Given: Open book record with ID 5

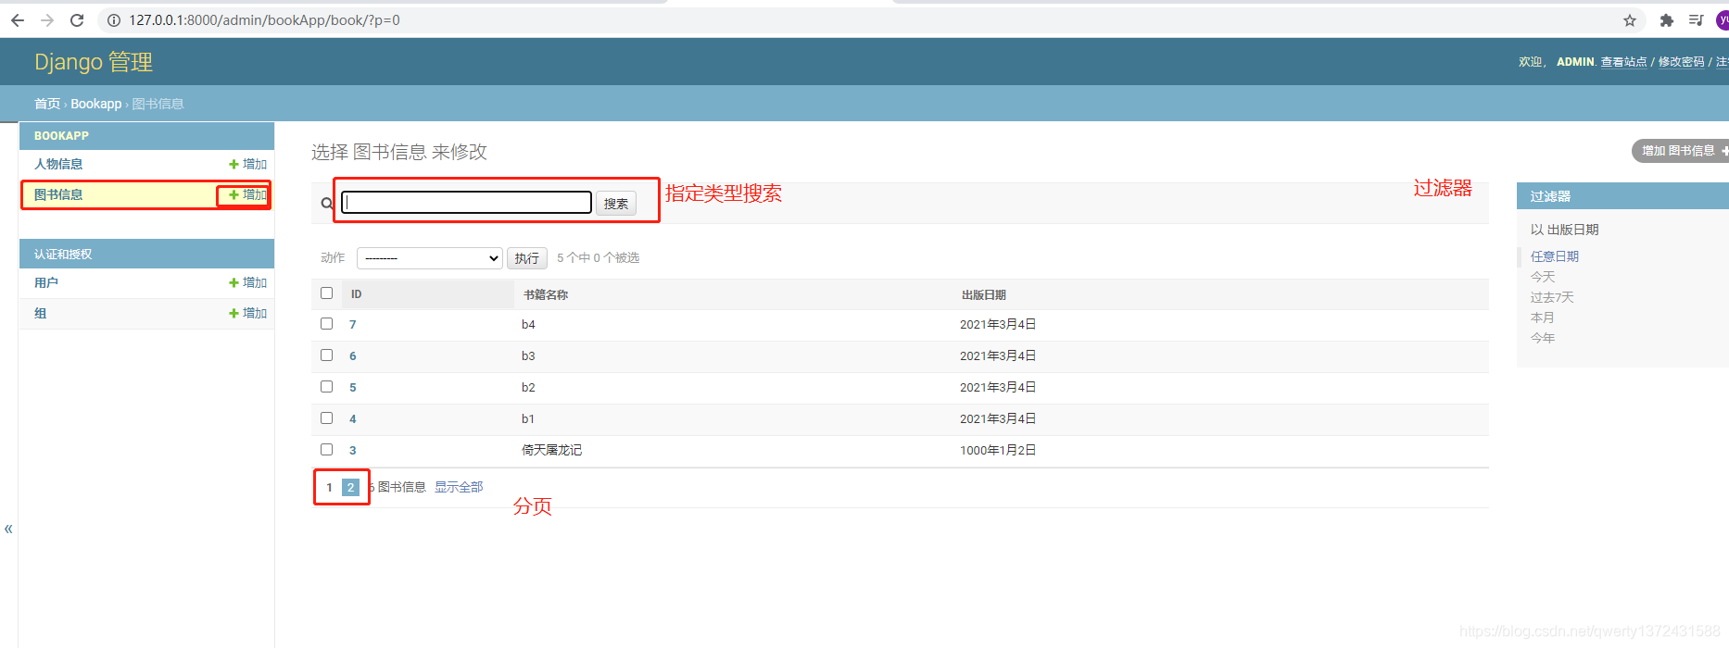Looking at the screenshot, I should pyautogui.click(x=352, y=388).
